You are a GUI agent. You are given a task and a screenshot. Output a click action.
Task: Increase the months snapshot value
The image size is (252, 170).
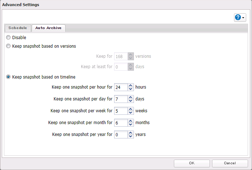click(x=130, y=121)
